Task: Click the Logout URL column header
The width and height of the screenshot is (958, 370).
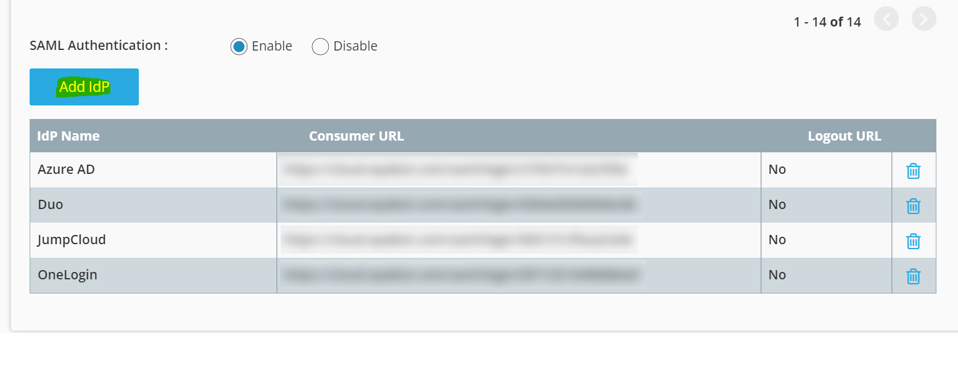Action: 844,136
